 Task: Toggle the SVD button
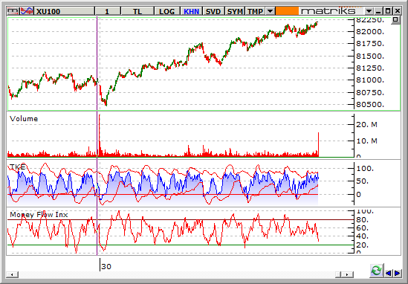click(x=213, y=11)
